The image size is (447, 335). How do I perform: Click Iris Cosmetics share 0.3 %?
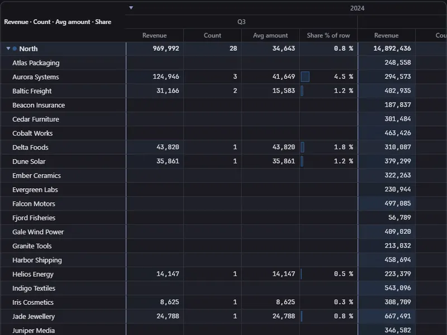(x=344, y=302)
